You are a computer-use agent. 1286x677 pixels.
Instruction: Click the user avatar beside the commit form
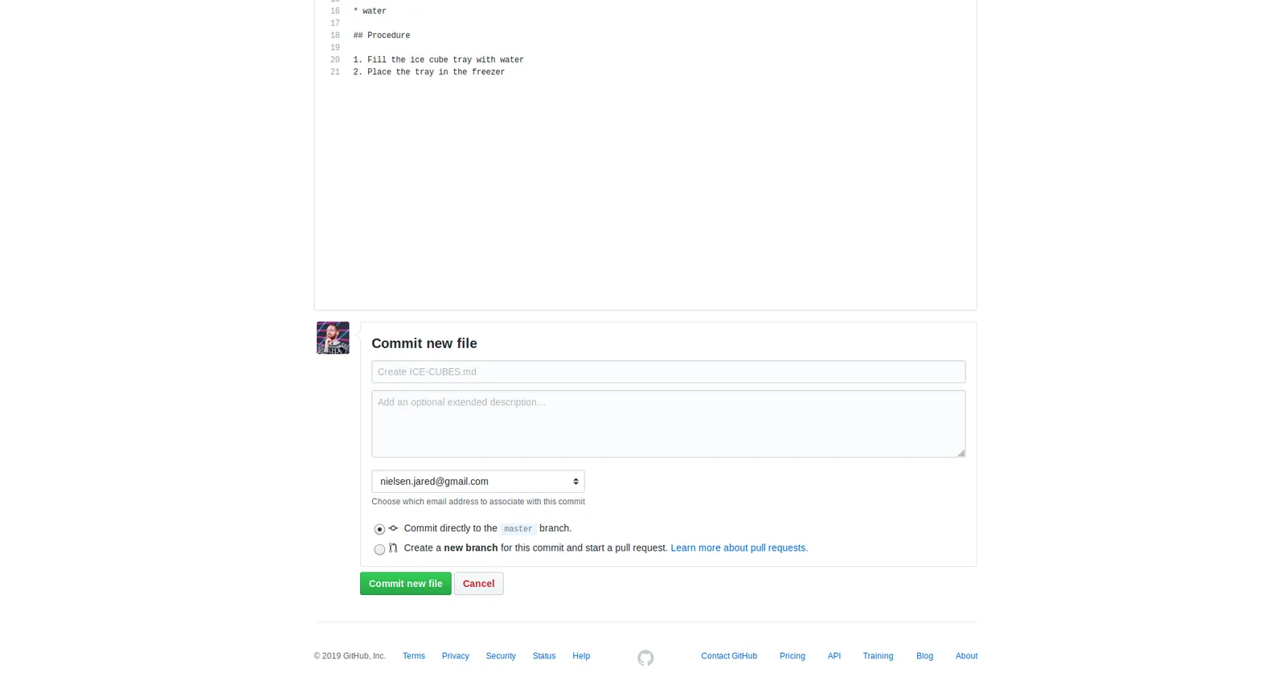333,338
